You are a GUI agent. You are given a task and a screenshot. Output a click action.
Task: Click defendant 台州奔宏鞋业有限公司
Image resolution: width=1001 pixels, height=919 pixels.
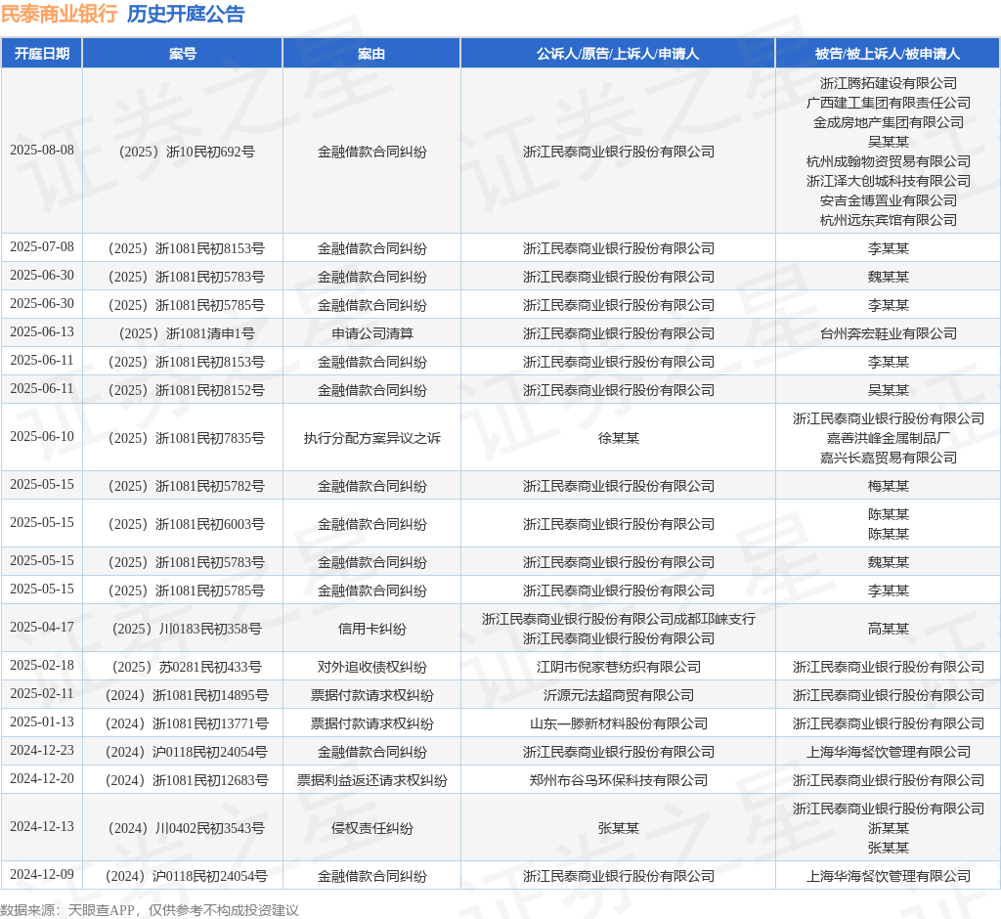(888, 333)
